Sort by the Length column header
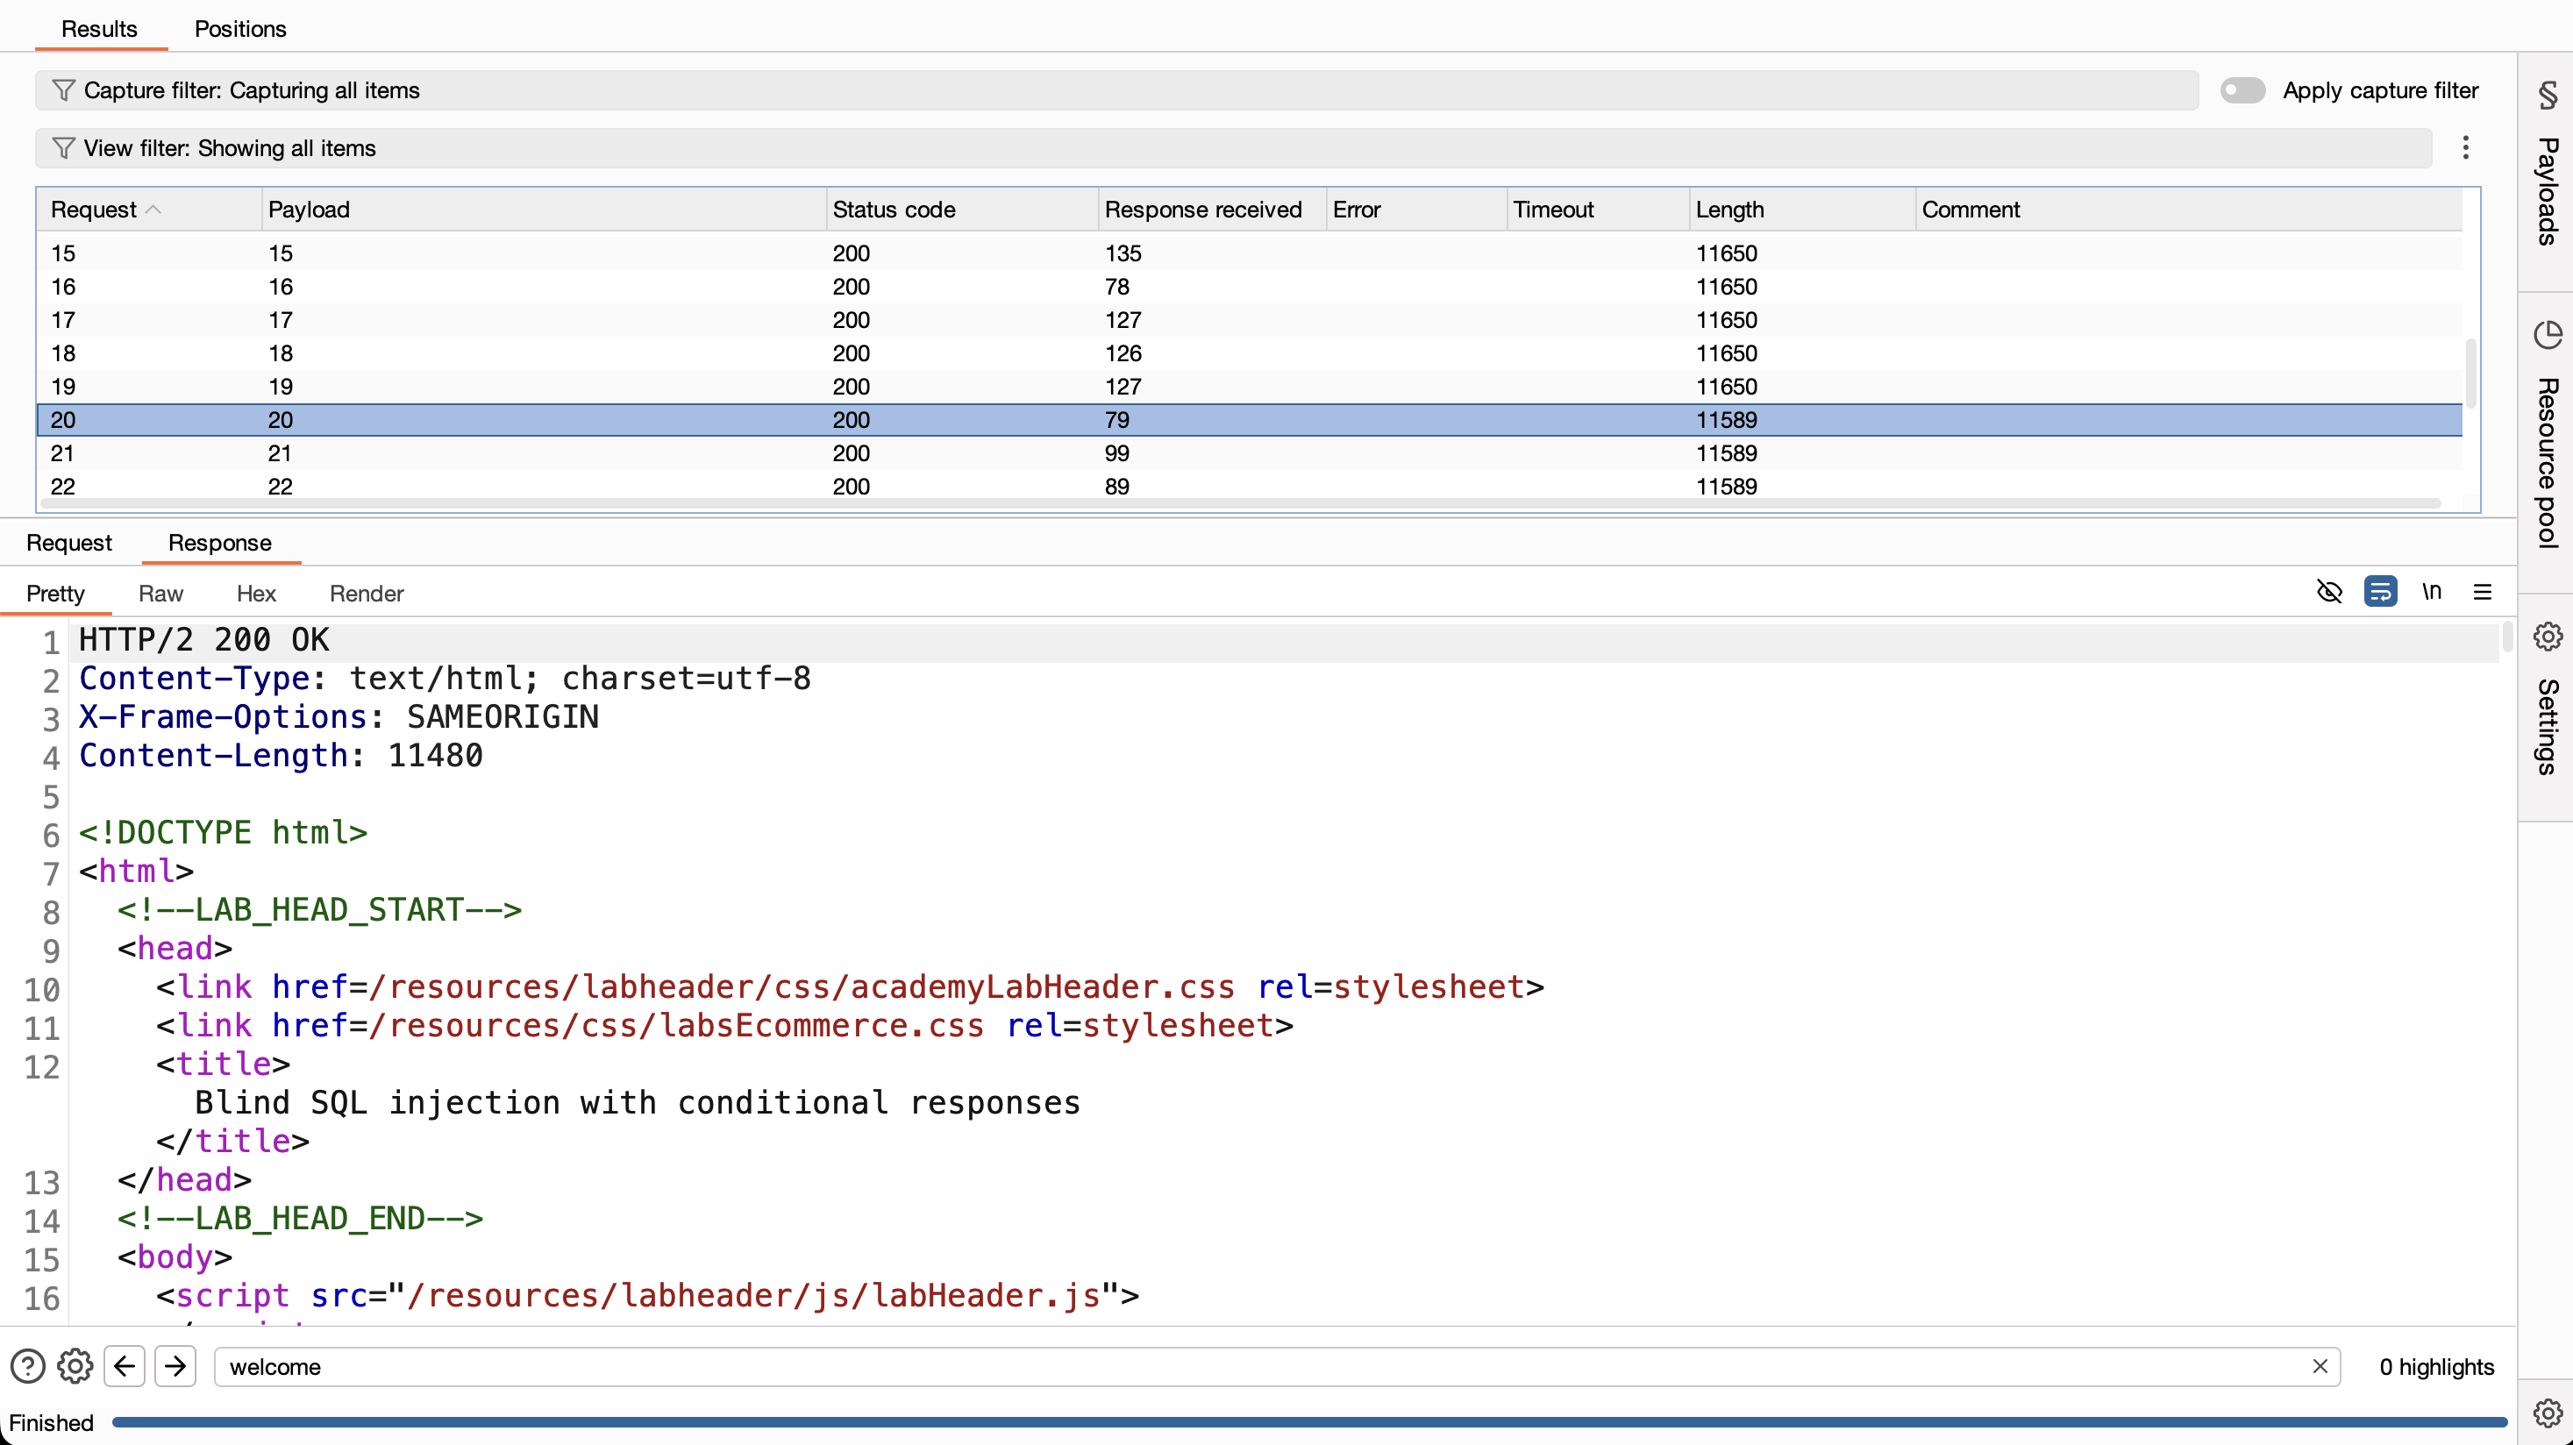This screenshot has height=1445, width=2573. click(x=1802, y=210)
